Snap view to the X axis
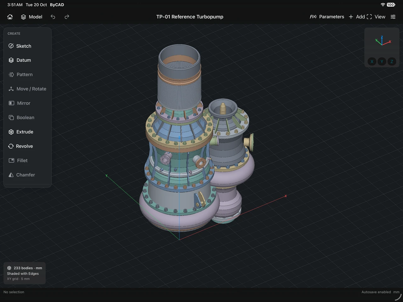The height and width of the screenshot is (302, 403). click(x=372, y=61)
